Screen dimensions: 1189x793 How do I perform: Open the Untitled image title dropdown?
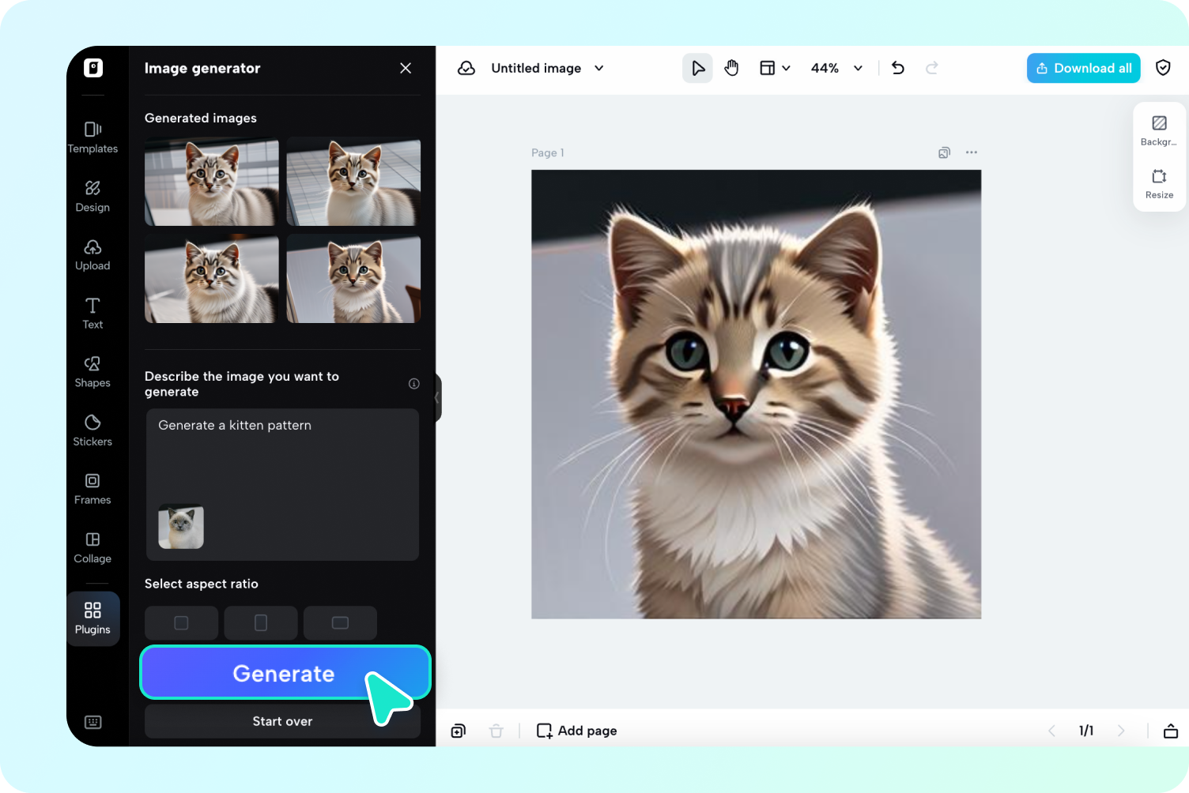(x=547, y=68)
